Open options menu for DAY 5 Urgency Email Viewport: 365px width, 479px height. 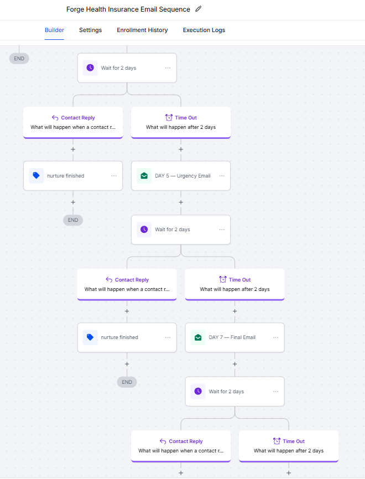(222, 176)
